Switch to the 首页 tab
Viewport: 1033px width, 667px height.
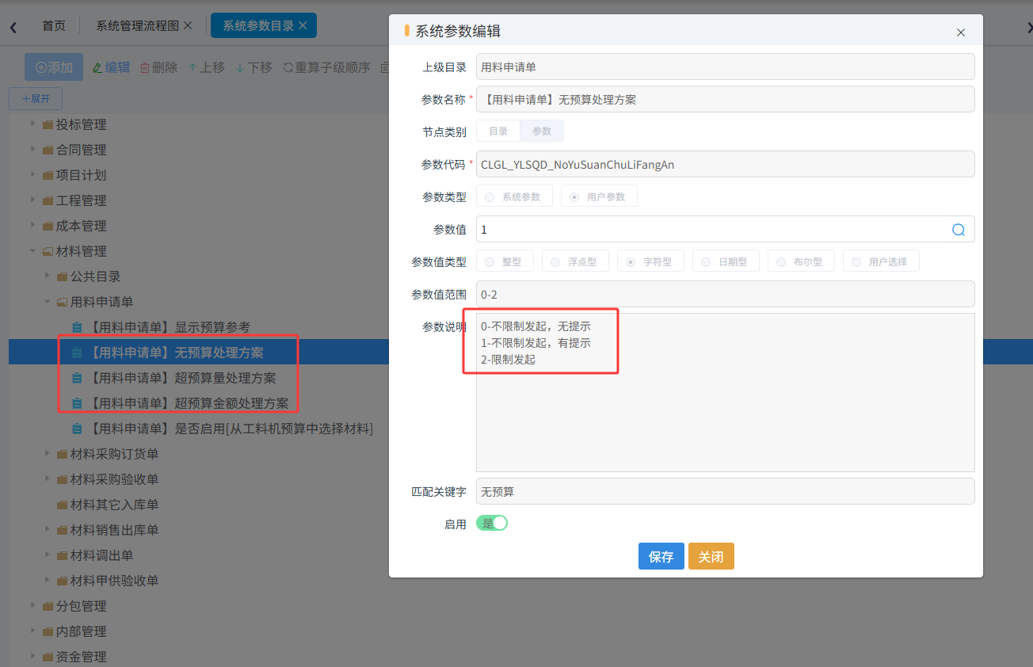[54, 25]
